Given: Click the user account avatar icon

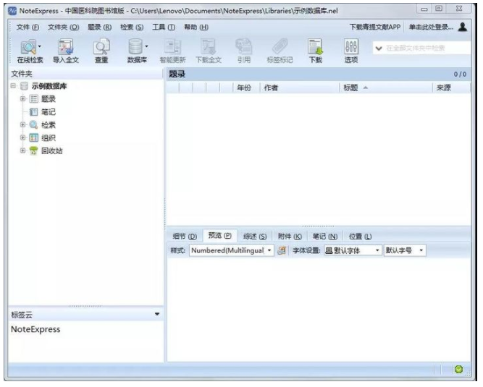Looking at the screenshot, I should [x=462, y=27].
